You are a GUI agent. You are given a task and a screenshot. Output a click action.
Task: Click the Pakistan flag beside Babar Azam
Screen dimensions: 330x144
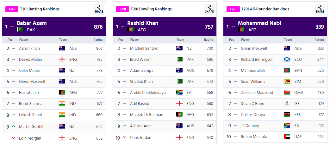pos(20,29)
